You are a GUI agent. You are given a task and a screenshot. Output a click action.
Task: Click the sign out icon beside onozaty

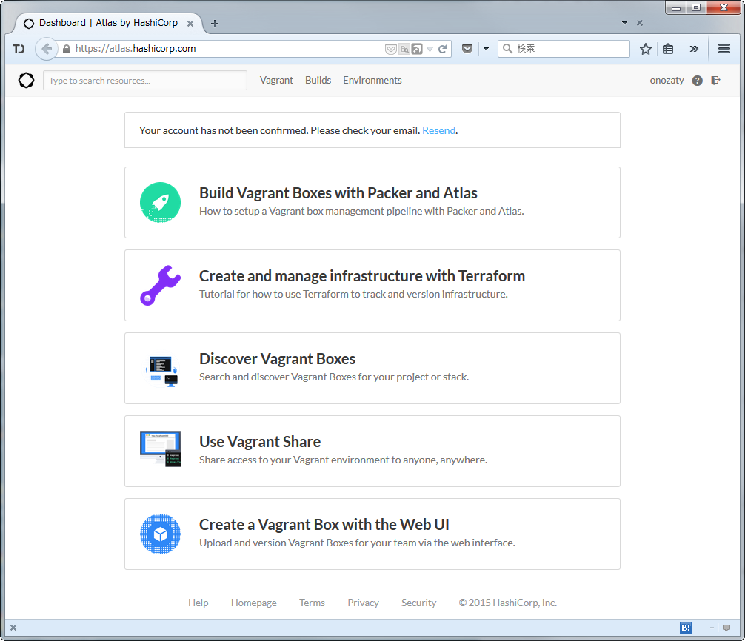point(715,81)
